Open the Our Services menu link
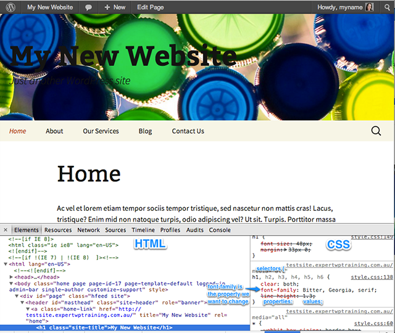395x333 pixels. click(101, 131)
